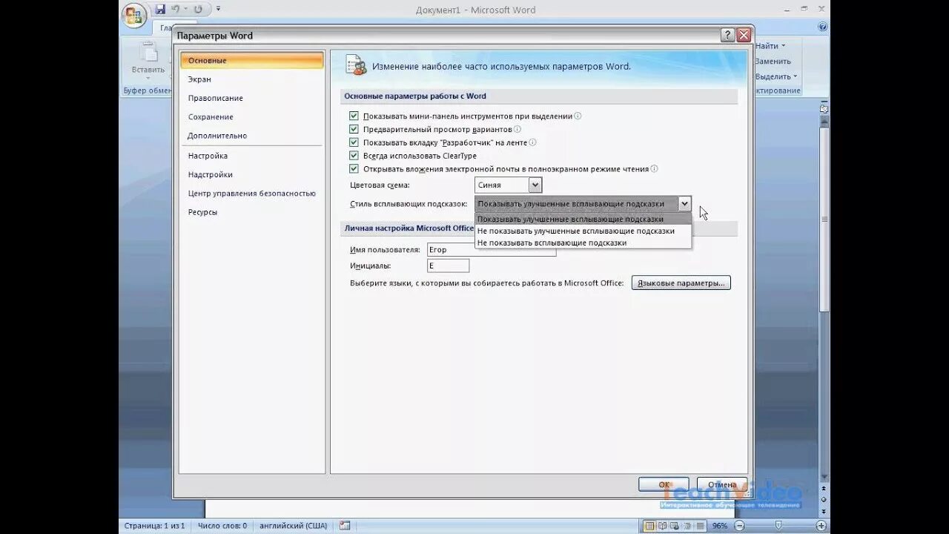Click английский (США) language indicator

pos(293,526)
